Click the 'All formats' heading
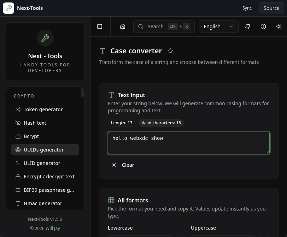 [x=133, y=200]
